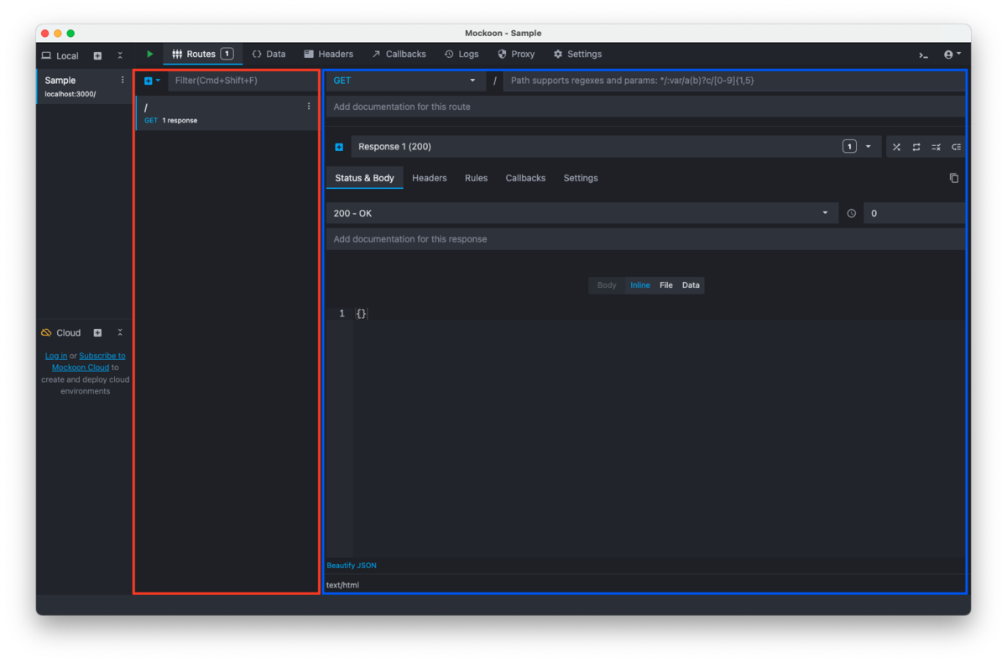The height and width of the screenshot is (663, 1007).
Task: Click the Cloud icon in sidebar
Action: (x=46, y=333)
